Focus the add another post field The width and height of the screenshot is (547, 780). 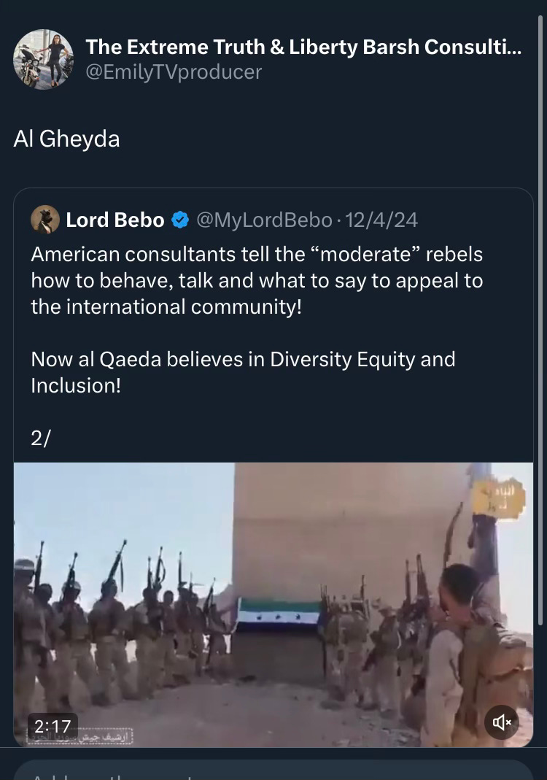click(273, 770)
